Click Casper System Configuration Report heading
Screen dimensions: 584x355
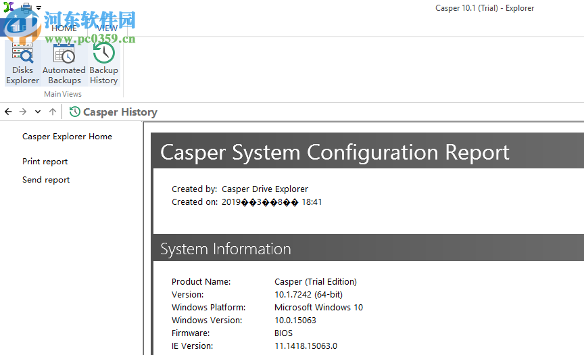point(335,152)
